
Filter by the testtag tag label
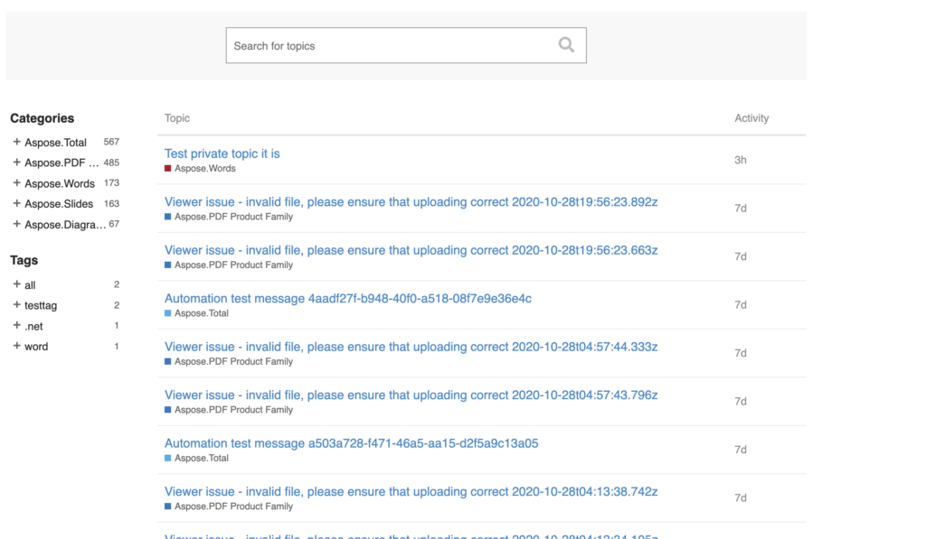click(41, 305)
